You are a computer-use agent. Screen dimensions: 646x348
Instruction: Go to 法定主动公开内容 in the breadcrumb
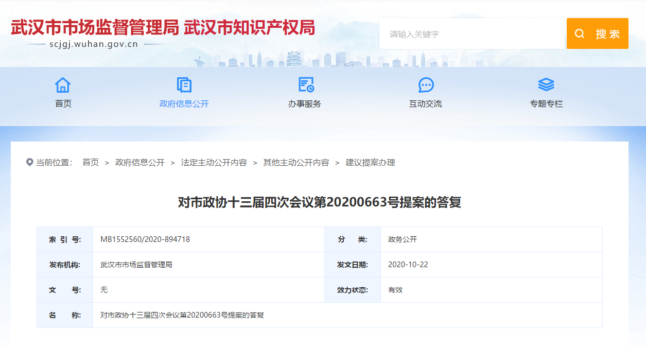(214, 163)
